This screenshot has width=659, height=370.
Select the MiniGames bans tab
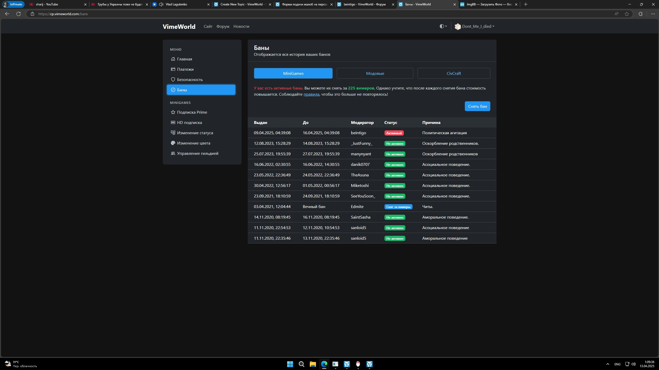[x=293, y=74]
